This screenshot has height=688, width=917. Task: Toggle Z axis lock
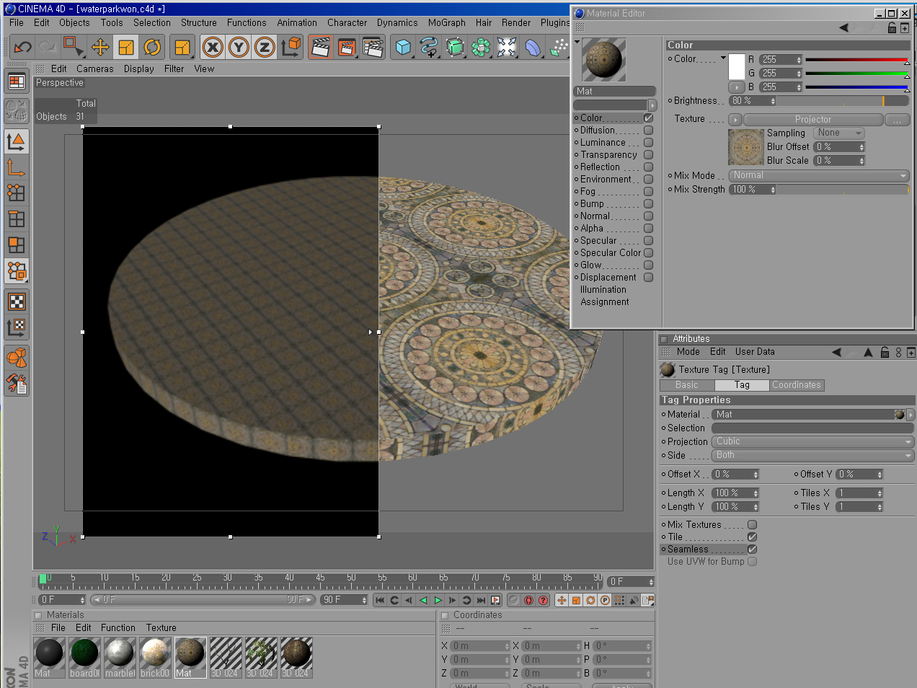point(265,48)
